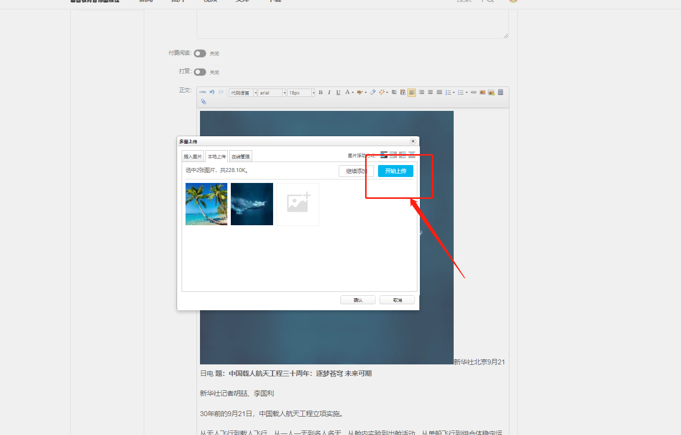
Task: Toggle the 付费阅读 switch
Action: tap(200, 53)
